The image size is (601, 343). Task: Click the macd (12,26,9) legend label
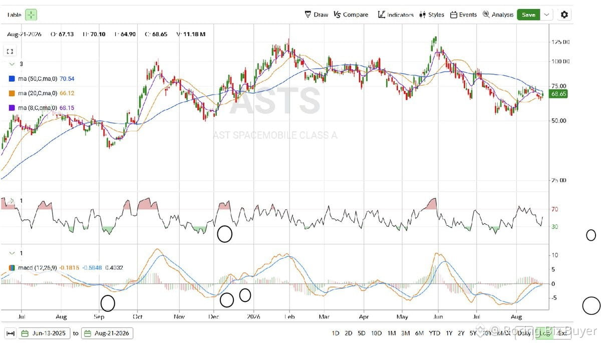click(x=38, y=267)
